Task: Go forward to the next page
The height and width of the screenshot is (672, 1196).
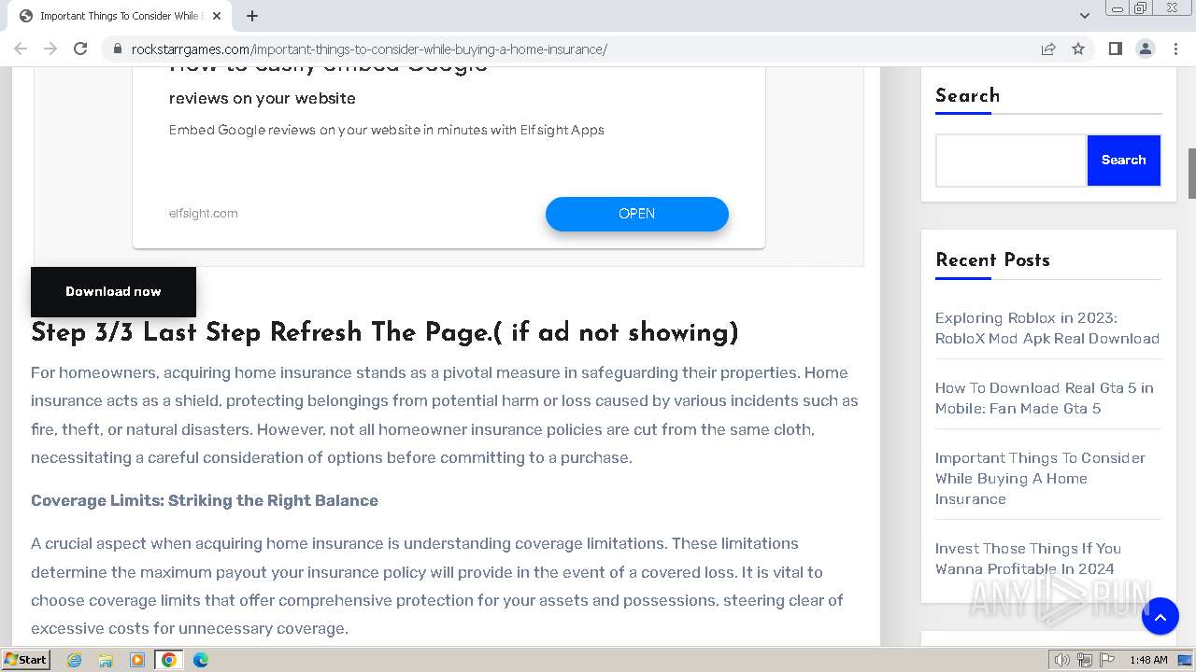Action: click(x=50, y=49)
